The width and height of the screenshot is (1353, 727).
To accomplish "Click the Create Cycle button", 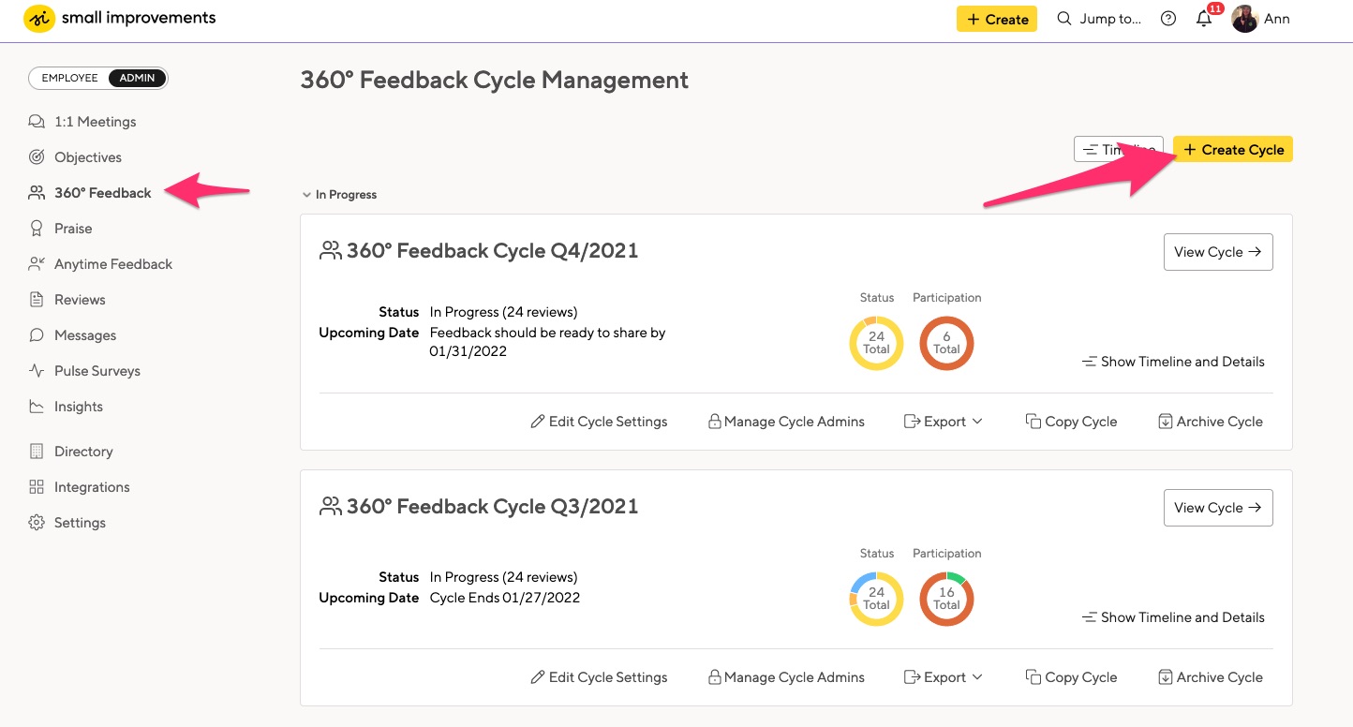I will coord(1233,148).
